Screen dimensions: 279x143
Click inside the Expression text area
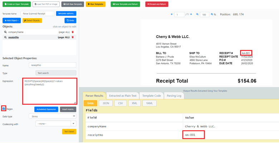[49, 91]
